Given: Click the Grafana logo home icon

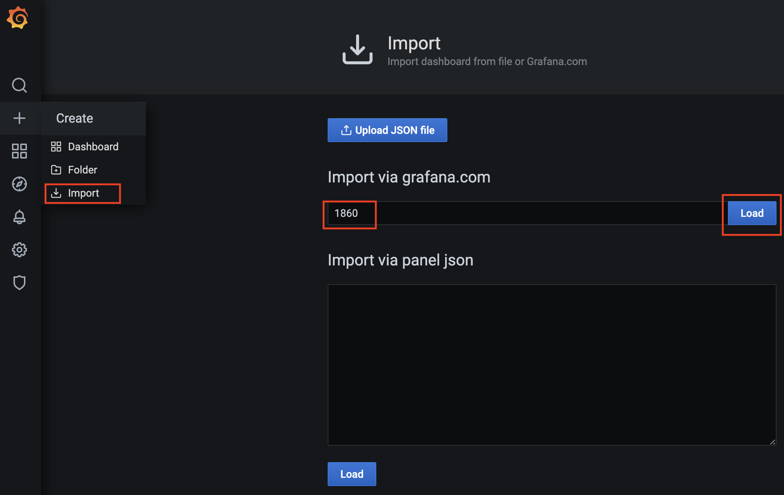Looking at the screenshot, I should [x=18, y=18].
